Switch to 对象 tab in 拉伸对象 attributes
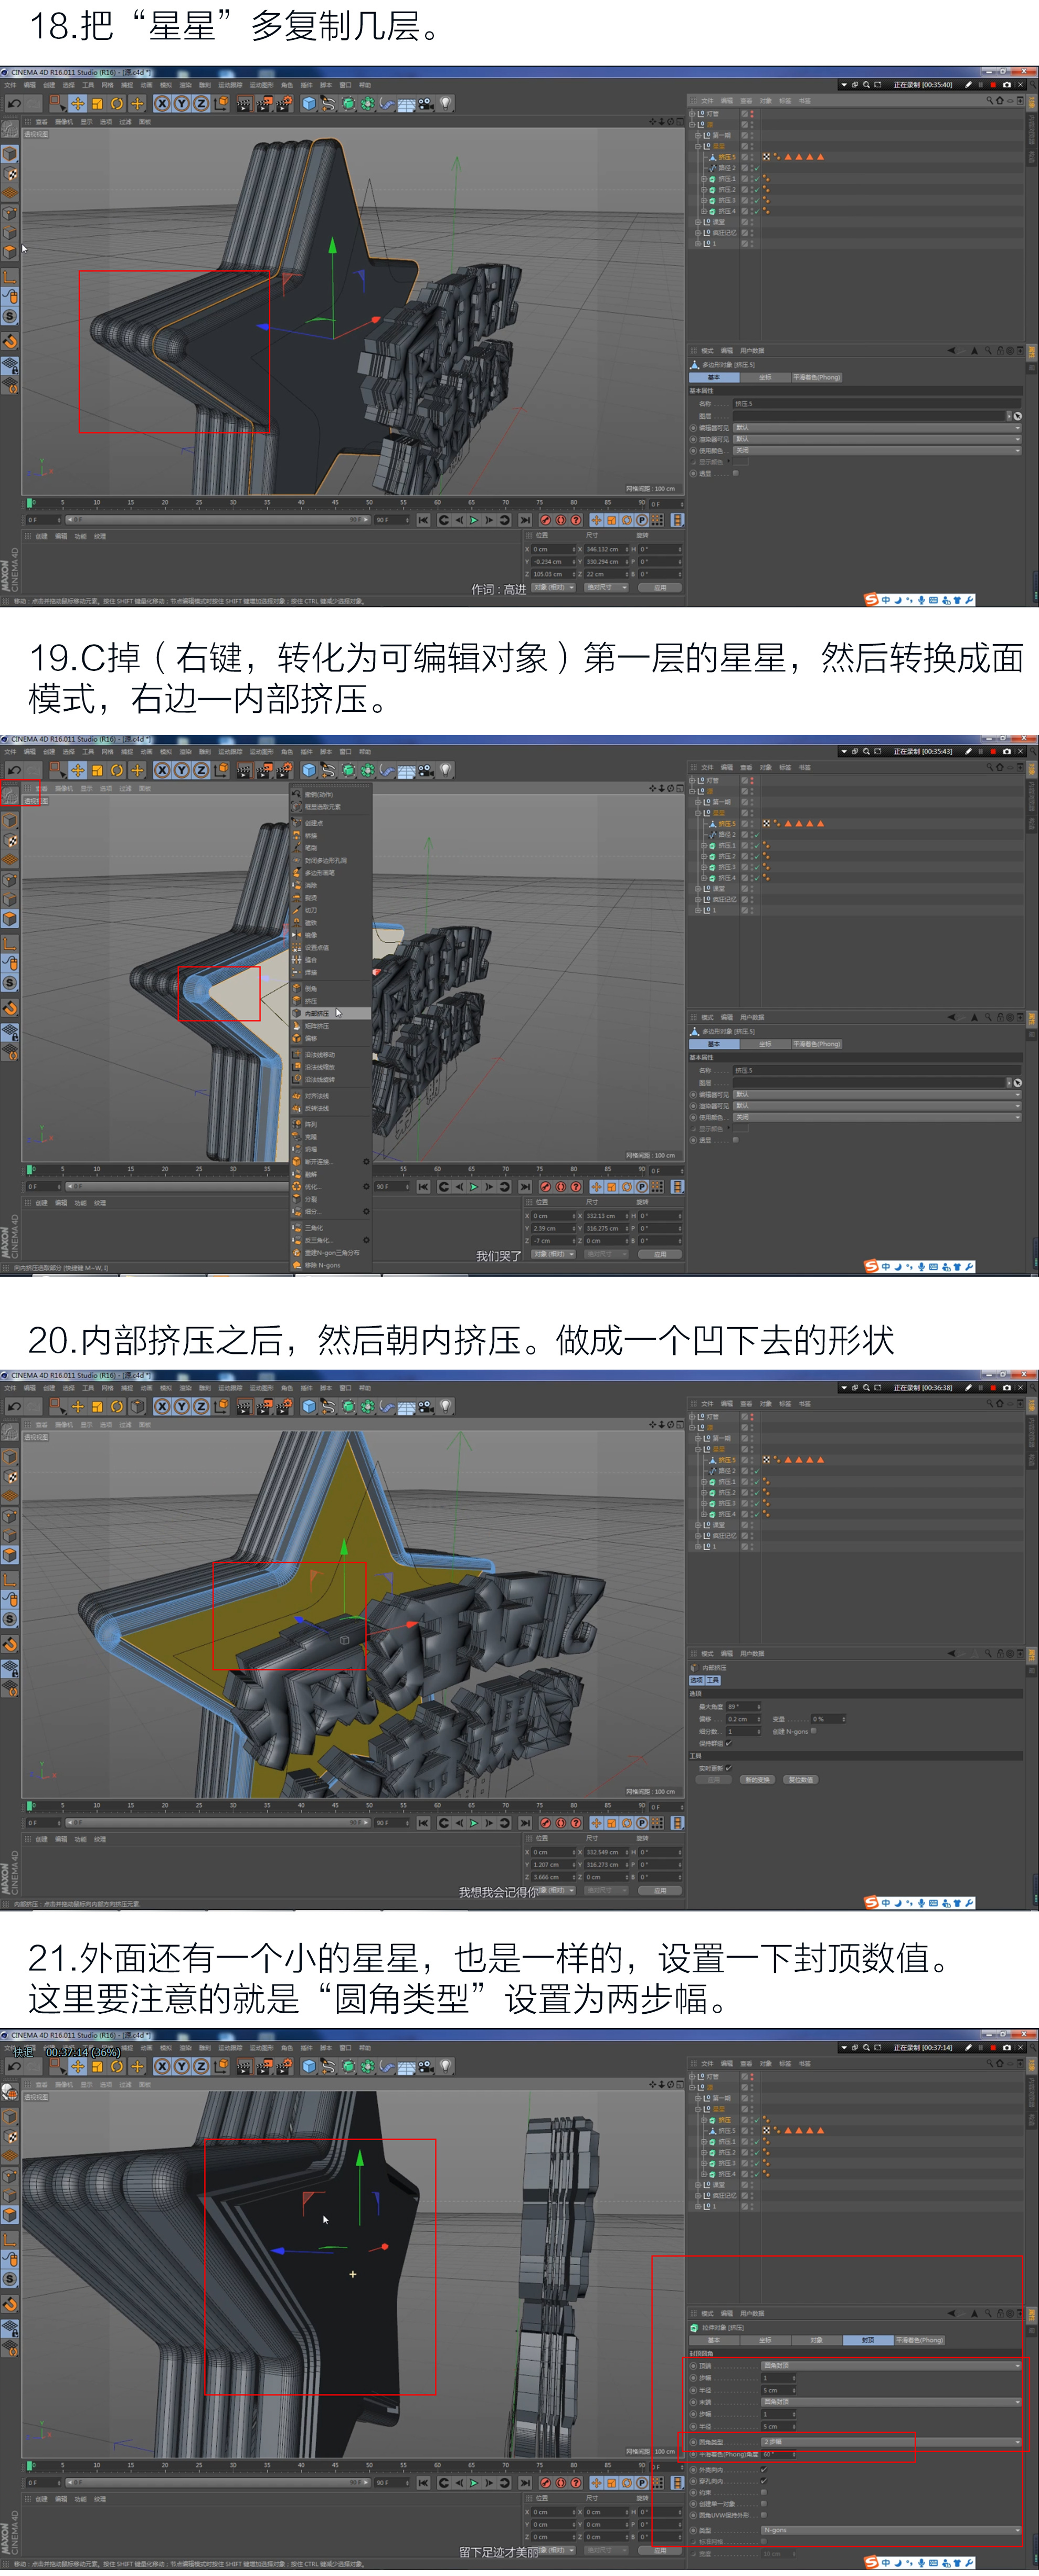This screenshot has height=2576, width=1039. (817, 2340)
